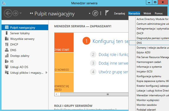Open File Server Resource Manager entry
The height and width of the screenshot is (111, 169).
tap(149, 57)
